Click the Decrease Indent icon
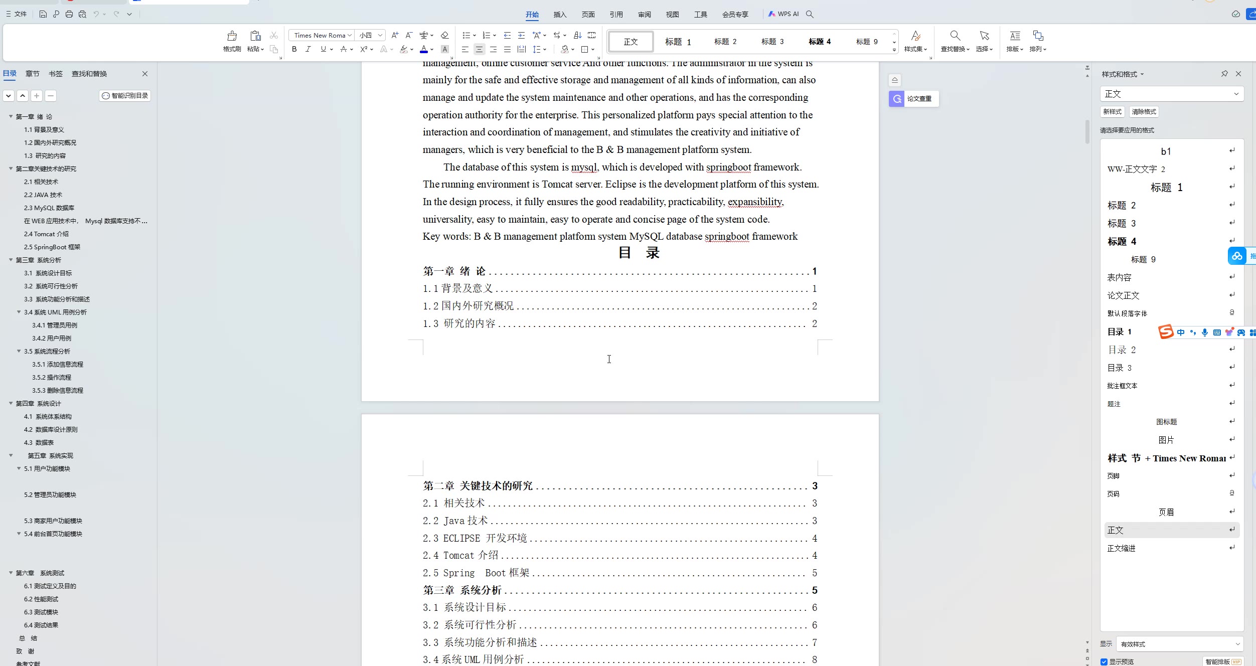This screenshot has height=666, width=1256. point(507,35)
